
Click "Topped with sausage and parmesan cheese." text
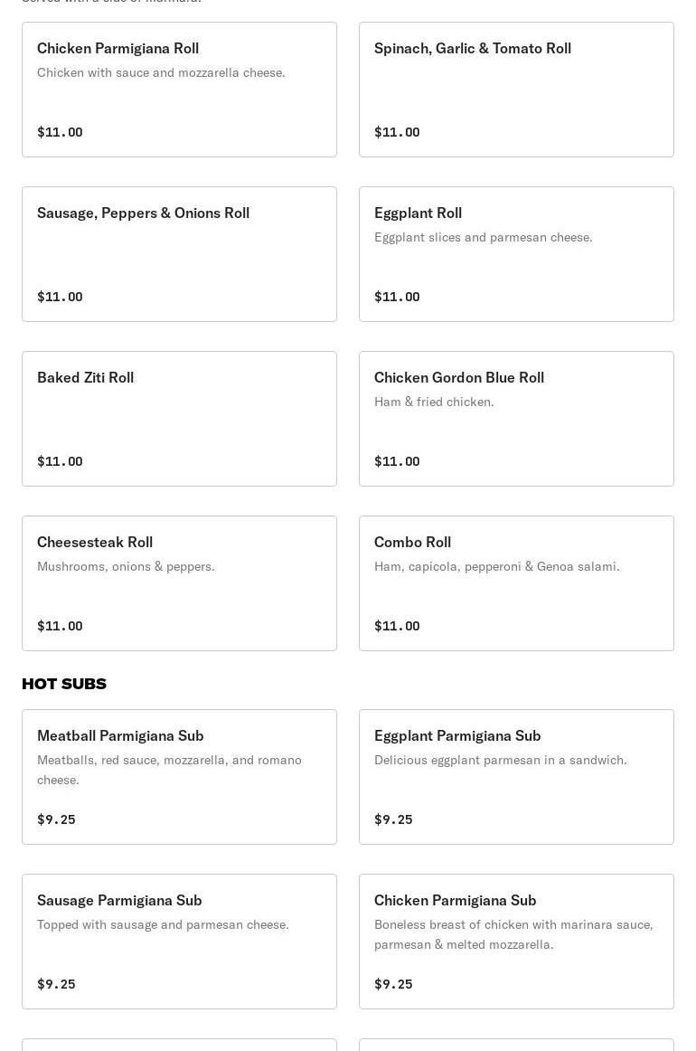[x=163, y=924]
